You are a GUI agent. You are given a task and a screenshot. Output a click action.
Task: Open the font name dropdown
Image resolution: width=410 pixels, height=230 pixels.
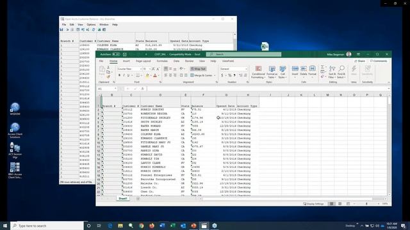tap(141, 69)
